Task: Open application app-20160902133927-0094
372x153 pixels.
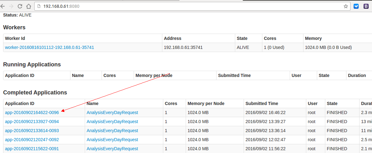Action: pyautogui.click(x=32, y=122)
